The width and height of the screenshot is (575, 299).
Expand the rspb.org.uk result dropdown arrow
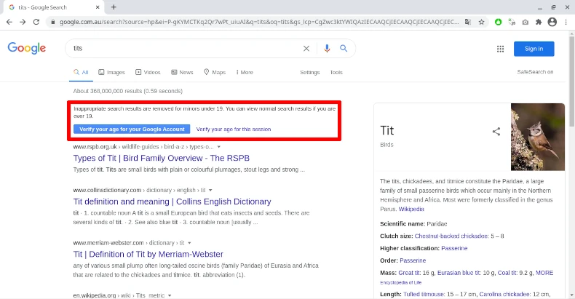coord(219,147)
